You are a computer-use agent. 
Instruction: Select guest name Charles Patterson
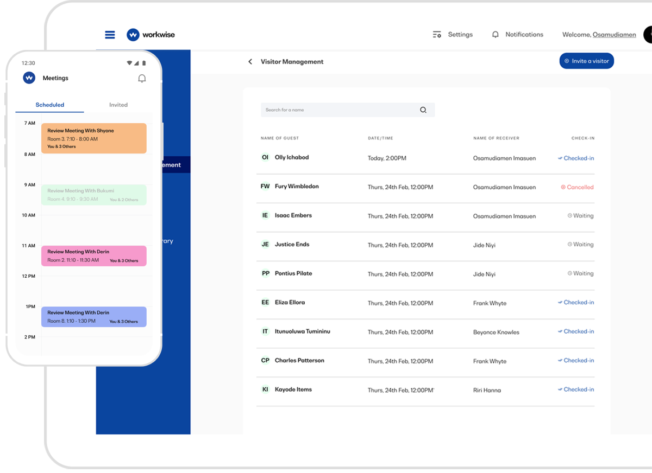tap(299, 360)
